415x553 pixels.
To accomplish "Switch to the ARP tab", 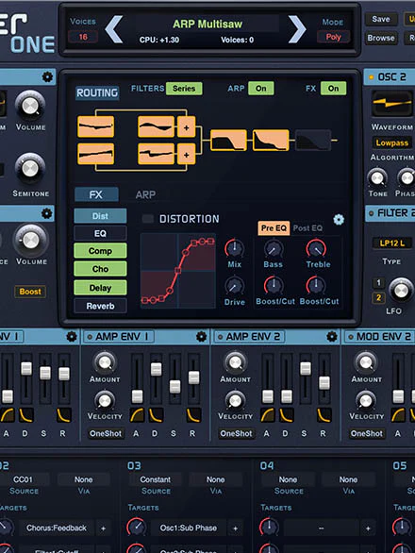I will pyautogui.click(x=145, y=194).
